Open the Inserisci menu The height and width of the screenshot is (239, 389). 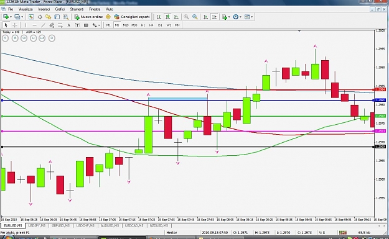[x=44, y=9]
